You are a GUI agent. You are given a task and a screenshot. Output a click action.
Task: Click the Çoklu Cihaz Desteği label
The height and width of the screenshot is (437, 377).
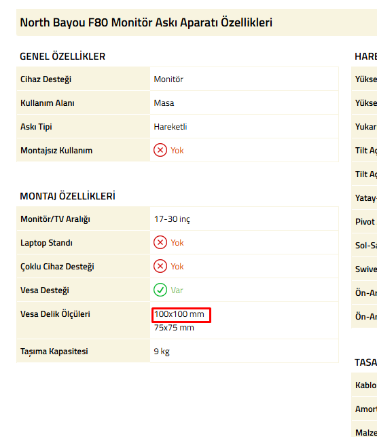click(57, 267)
